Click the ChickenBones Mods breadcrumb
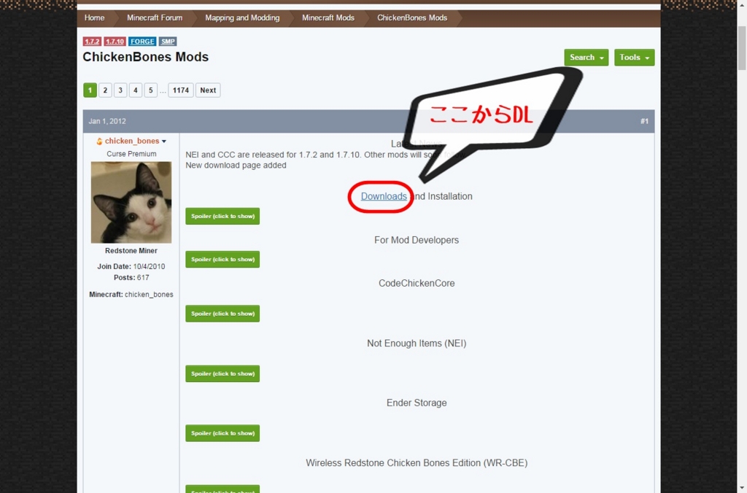747x493 pixels. [x=412, y=18]
